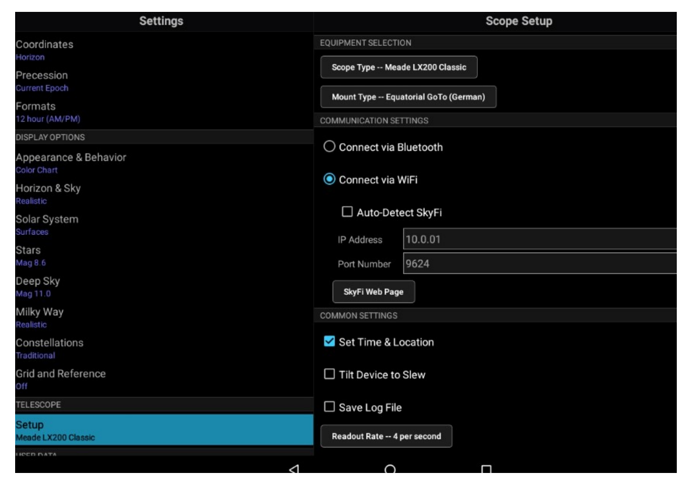Focus the IP Address field

tap(540, 240)
